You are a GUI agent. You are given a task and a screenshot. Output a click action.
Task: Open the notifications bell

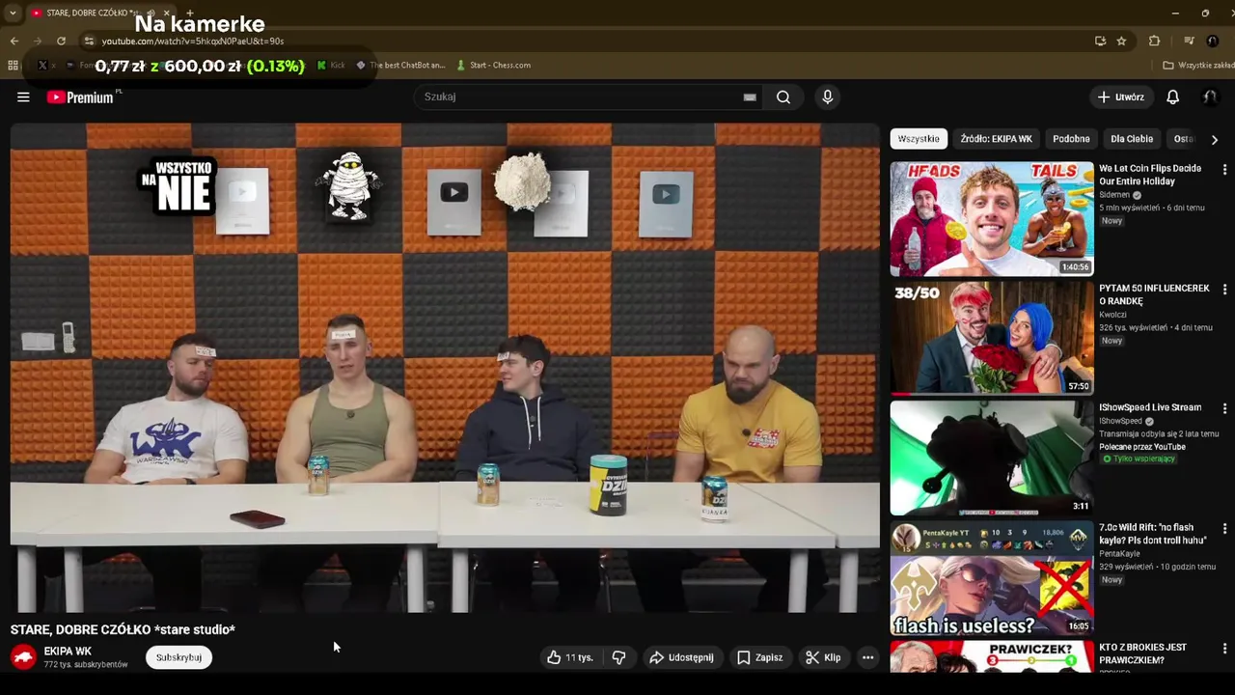point(1172,97)
